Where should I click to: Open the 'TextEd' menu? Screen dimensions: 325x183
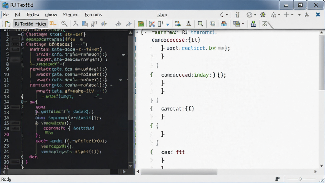pyautogui.click(x=33, y=15)
